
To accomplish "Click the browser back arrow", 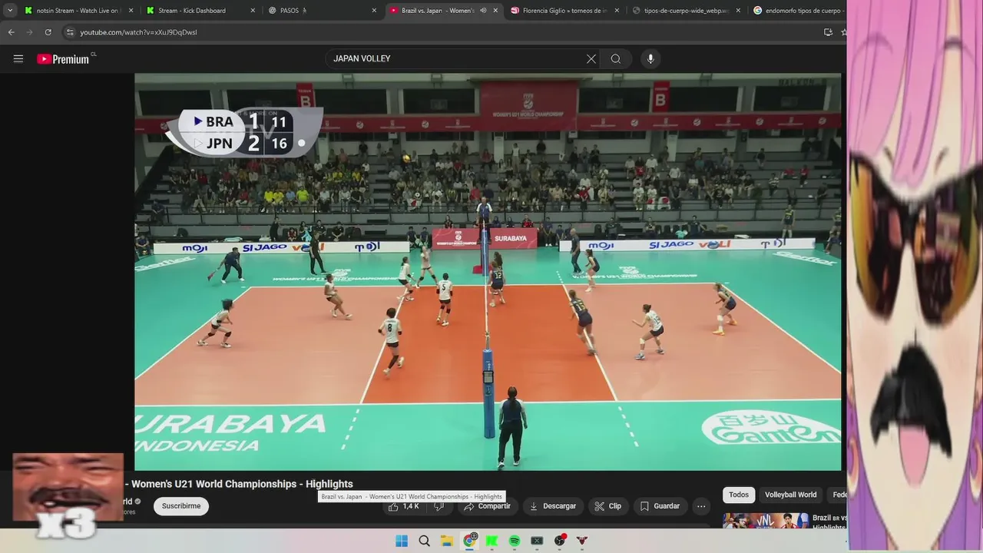I will point(12,32).
